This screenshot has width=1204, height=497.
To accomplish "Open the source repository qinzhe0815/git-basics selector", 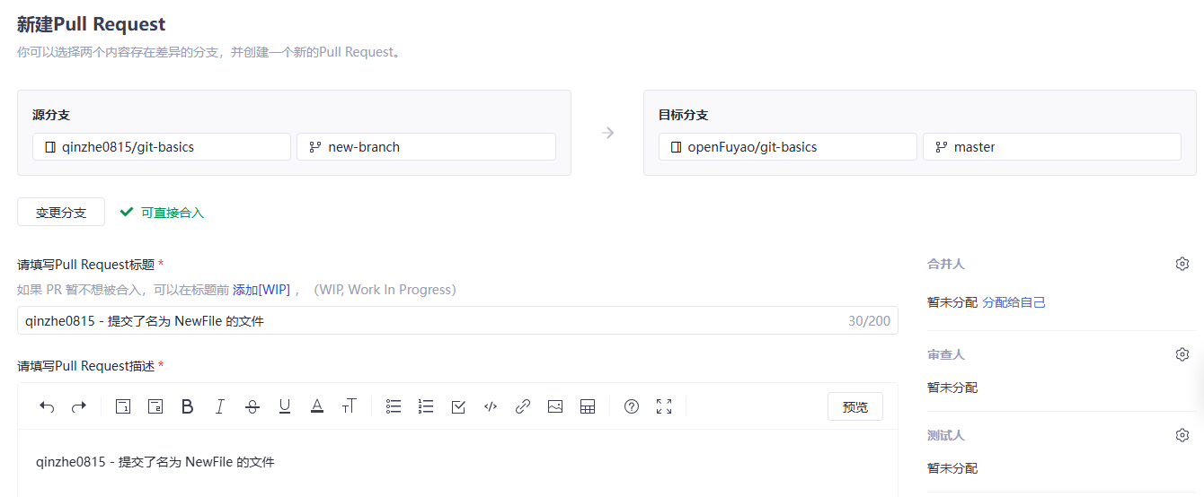I will coord(162,146).
